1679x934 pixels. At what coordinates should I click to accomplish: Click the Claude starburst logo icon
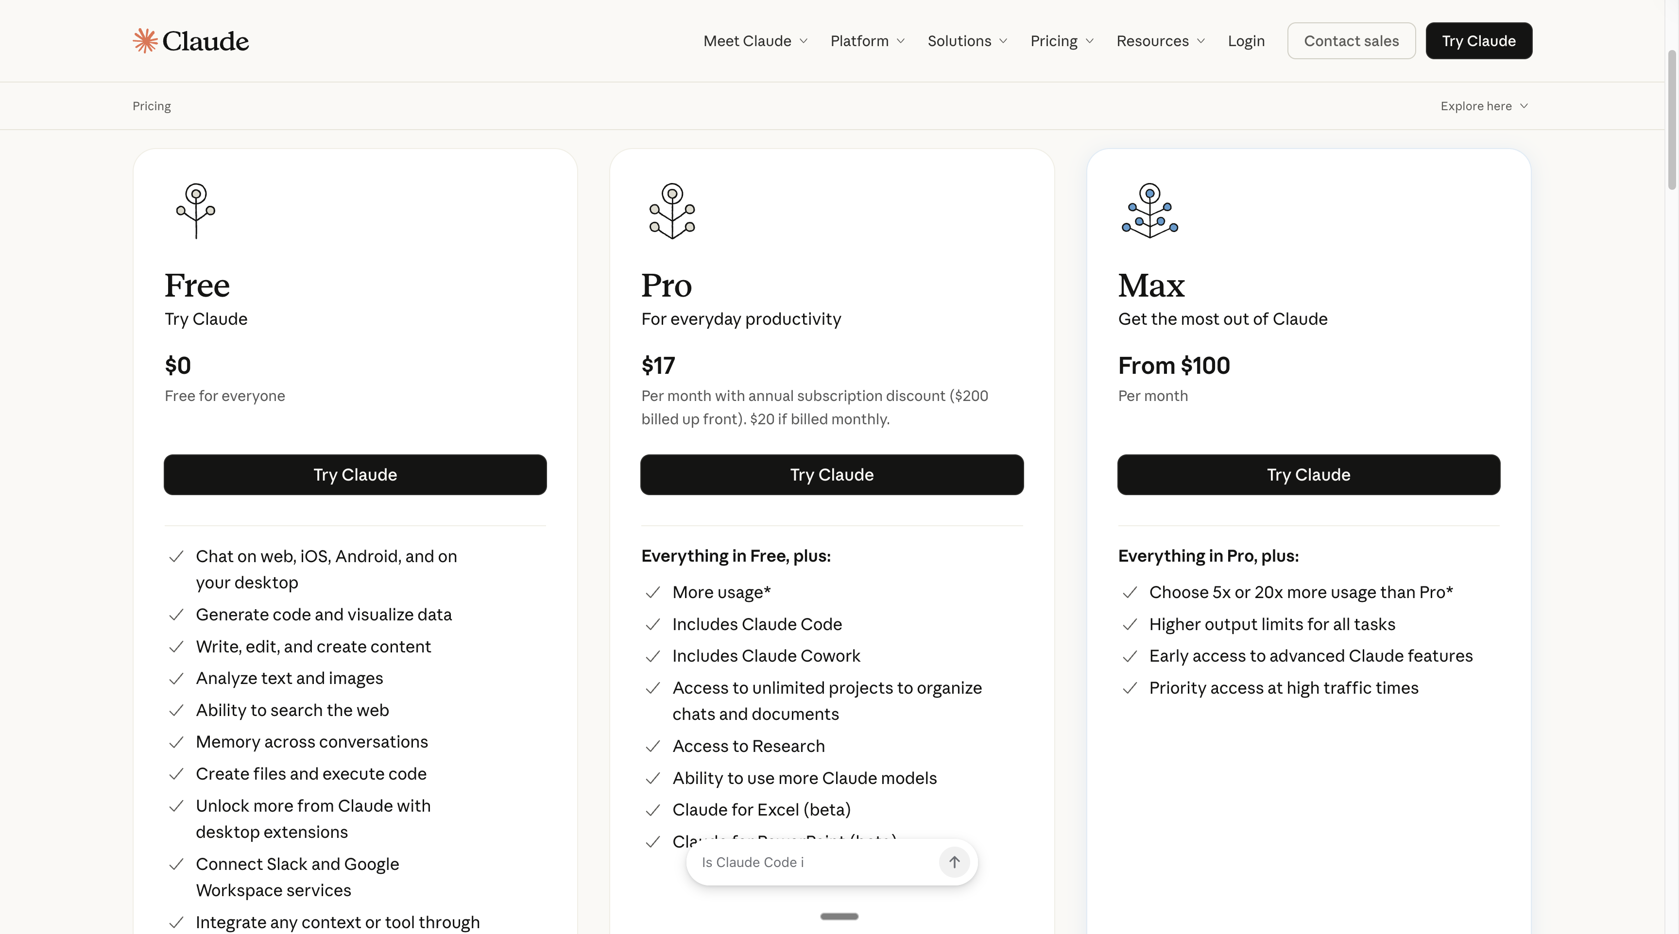(145, 40)
